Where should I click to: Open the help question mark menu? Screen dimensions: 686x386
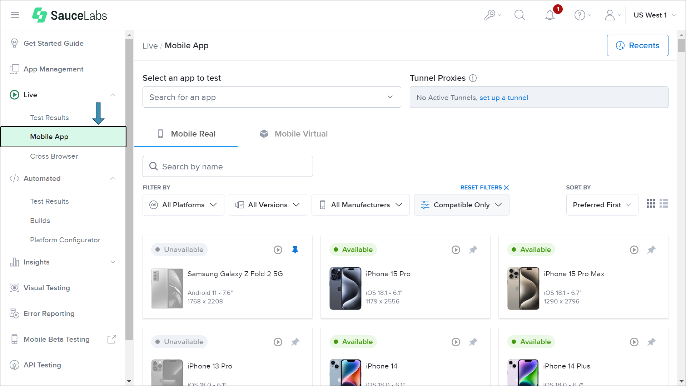[x=582, y=15]
